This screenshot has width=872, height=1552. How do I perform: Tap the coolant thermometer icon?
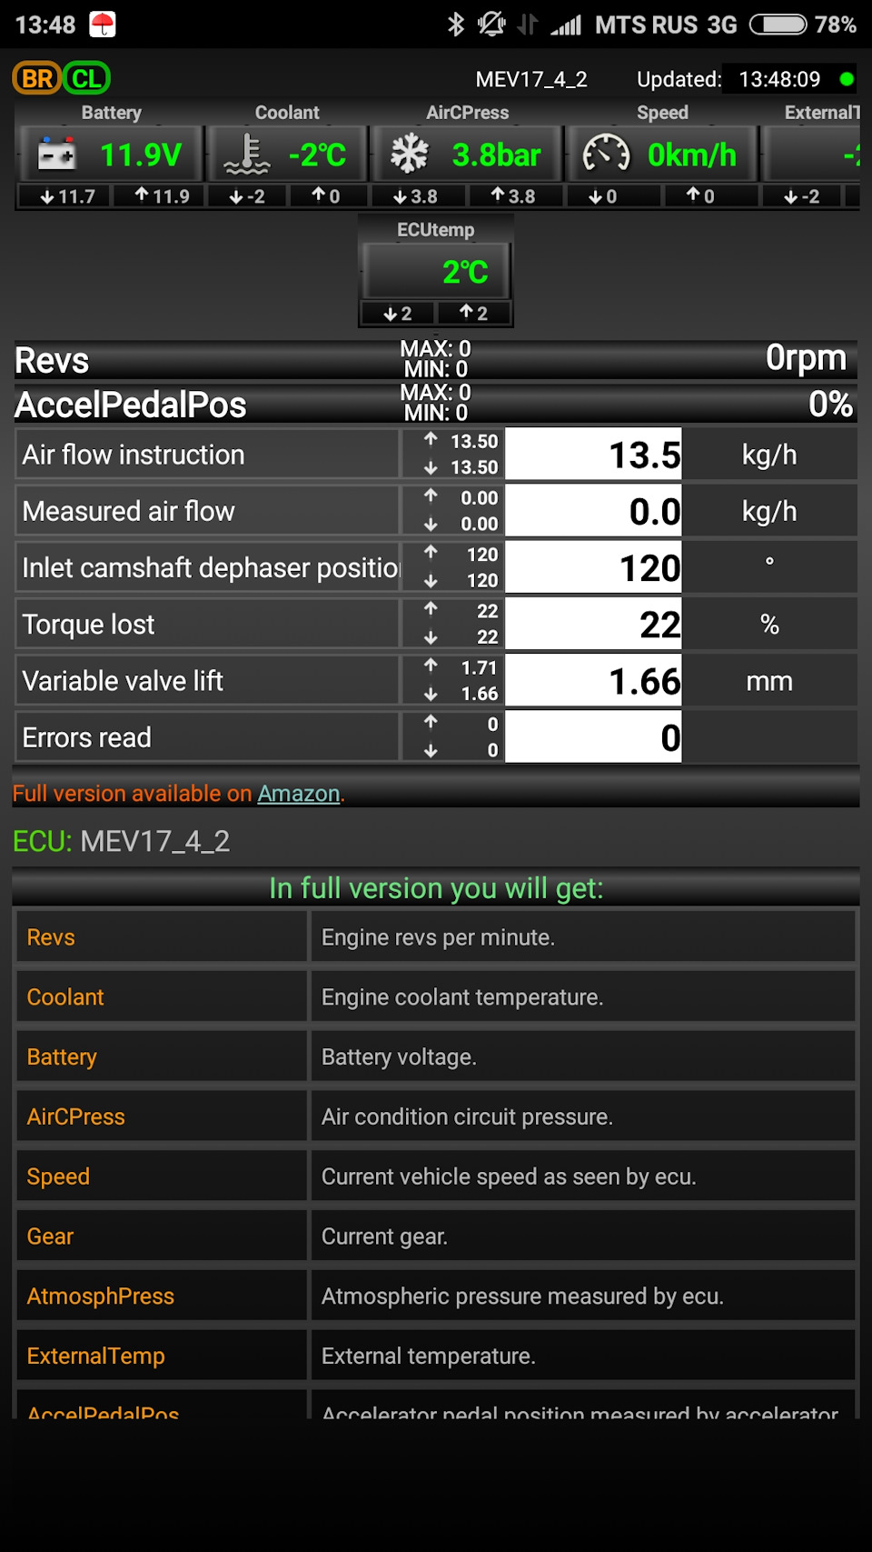[x=247, y=155]
